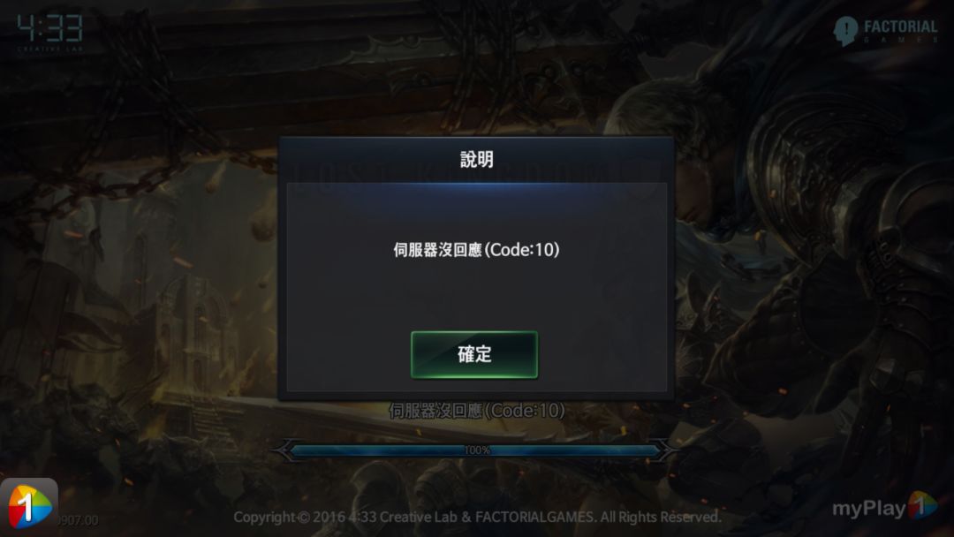954x537 pixels.
Task: Click the copyright notice text at bottom
Action: (477, 517)
